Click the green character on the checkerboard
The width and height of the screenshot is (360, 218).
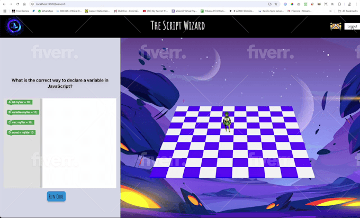(227, 122)
